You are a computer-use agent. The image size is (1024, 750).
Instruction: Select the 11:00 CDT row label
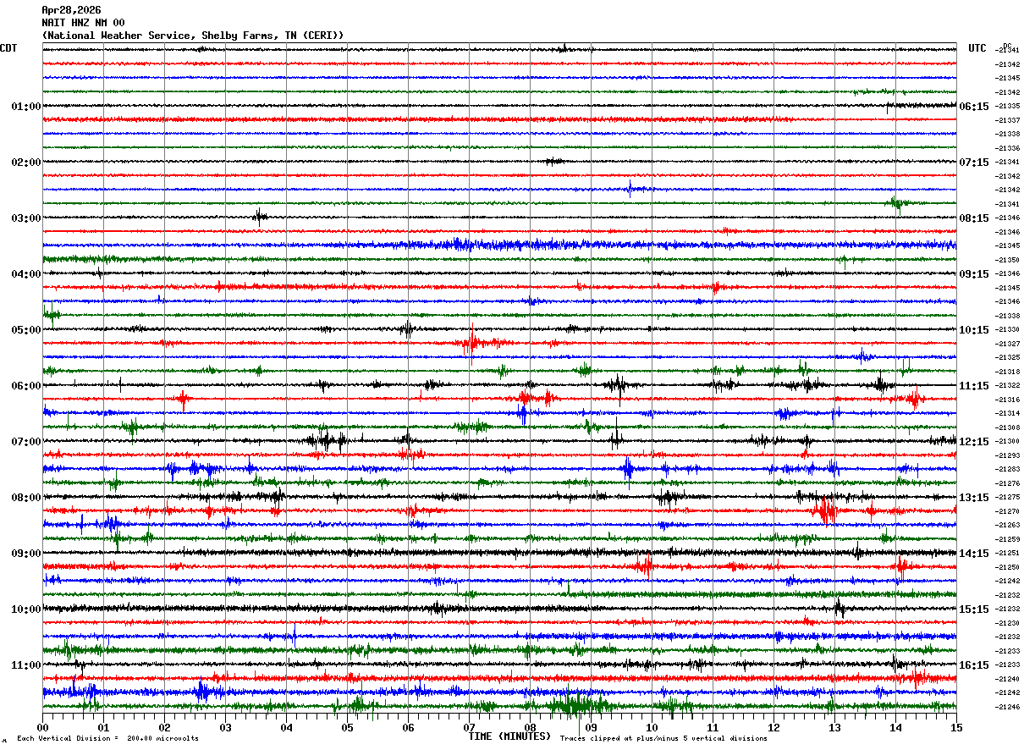[x=26, y=665]
